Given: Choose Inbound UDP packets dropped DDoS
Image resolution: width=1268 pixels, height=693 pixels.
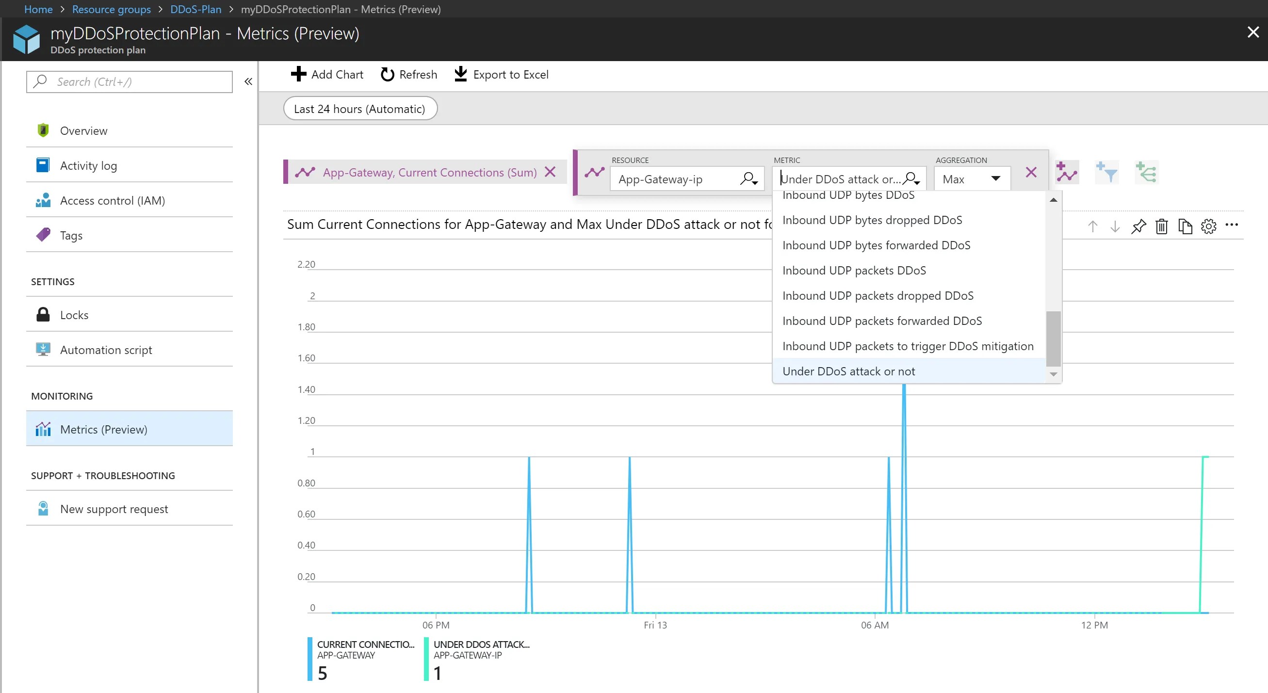Looking at the screenshot, I should click(909, 295).
